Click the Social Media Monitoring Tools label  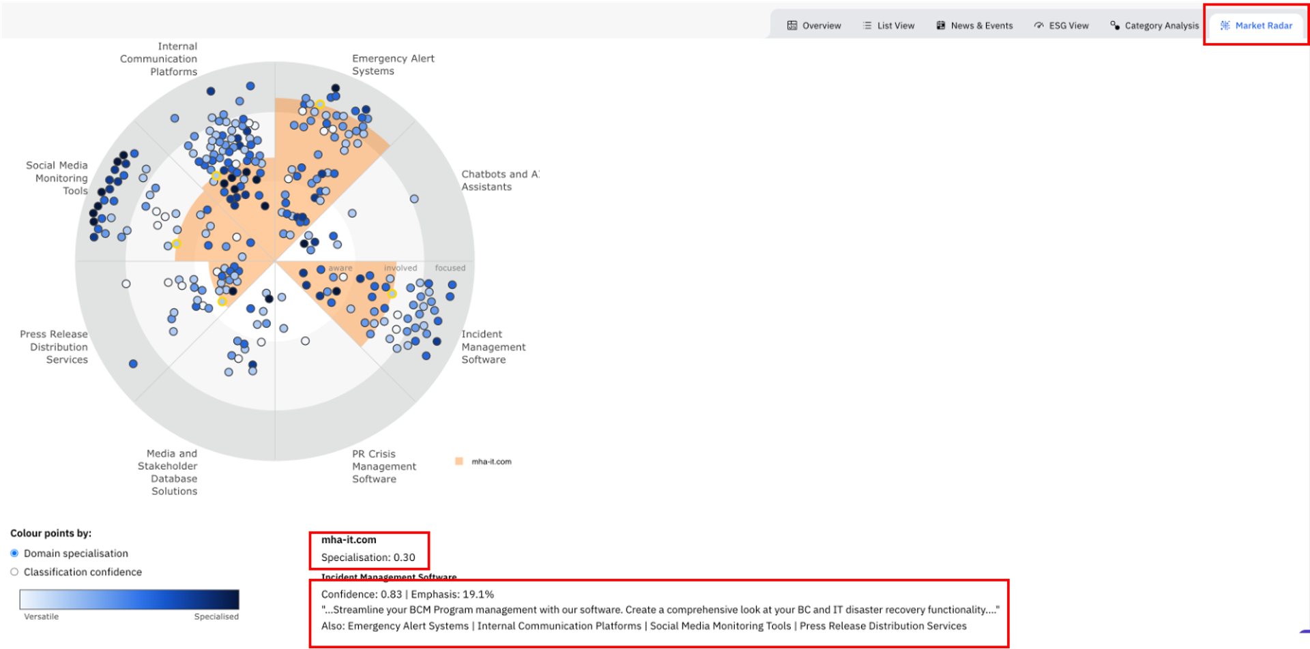57,178
